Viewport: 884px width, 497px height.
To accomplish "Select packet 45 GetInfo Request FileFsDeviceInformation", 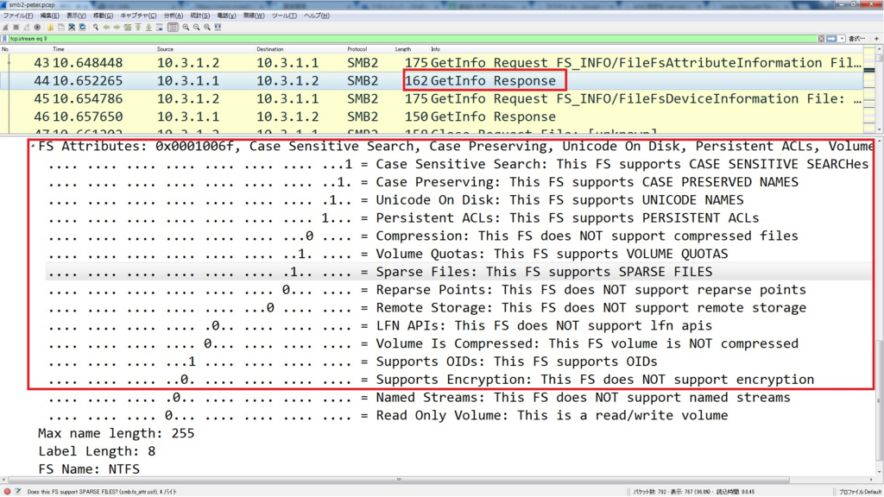I will tap(432, 98).
